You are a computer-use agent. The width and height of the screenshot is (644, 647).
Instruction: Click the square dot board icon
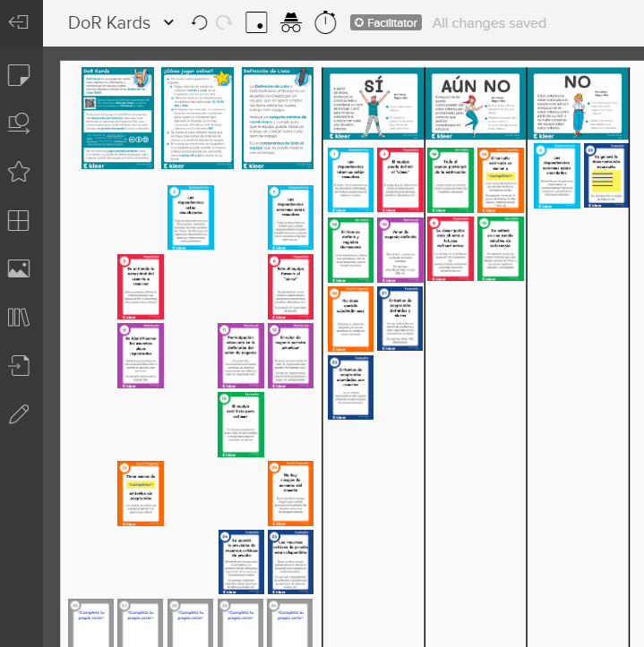(x=256, y=22)
